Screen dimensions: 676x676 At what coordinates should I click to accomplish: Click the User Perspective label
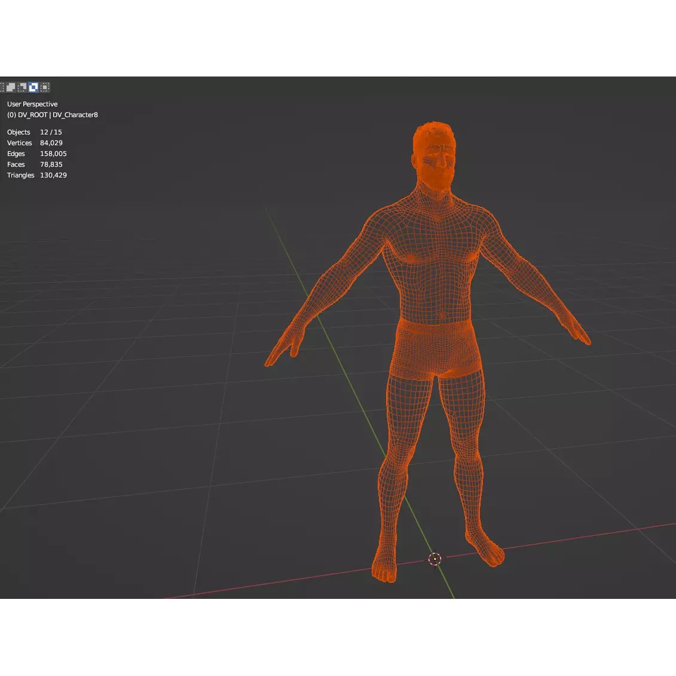coord(31,104)
